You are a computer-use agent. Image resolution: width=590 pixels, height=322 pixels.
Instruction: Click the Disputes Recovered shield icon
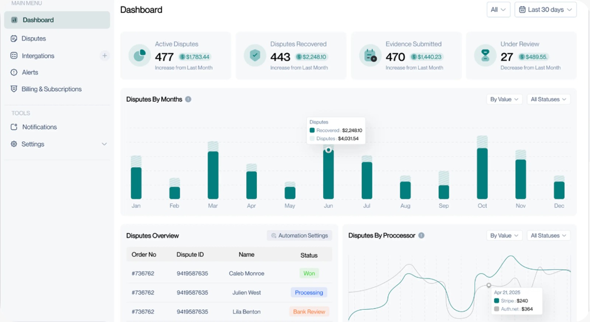coord(255,56)
